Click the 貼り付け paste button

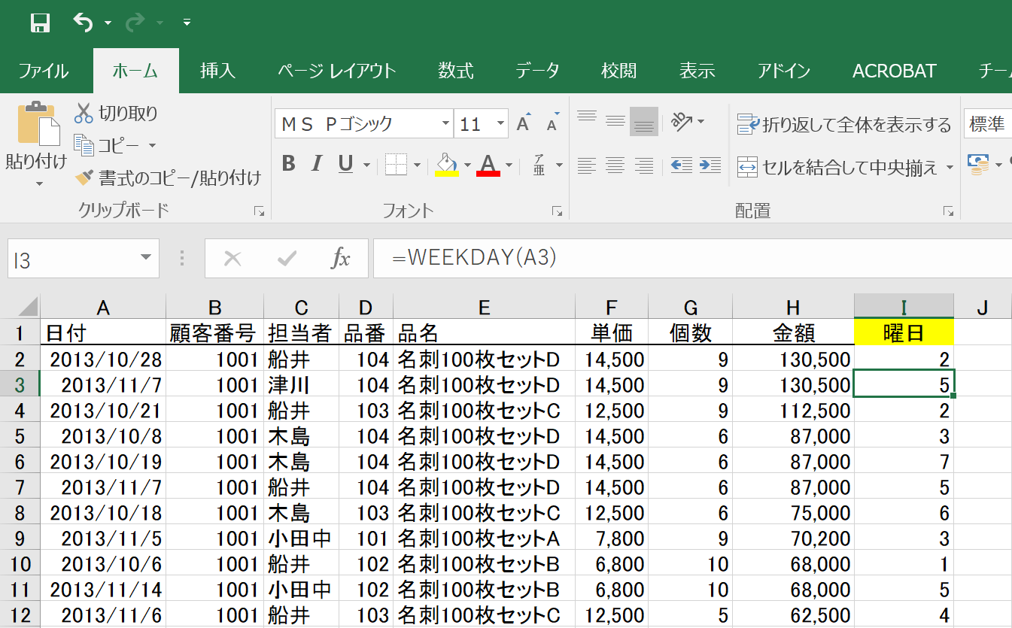[36, 125]
